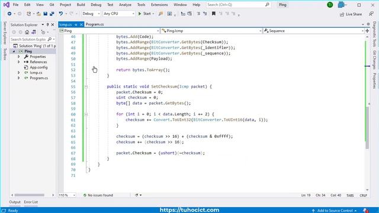Click the editor vertical scrollbar thumb
This screenshot has height=213, width=379.
(367, 128)
